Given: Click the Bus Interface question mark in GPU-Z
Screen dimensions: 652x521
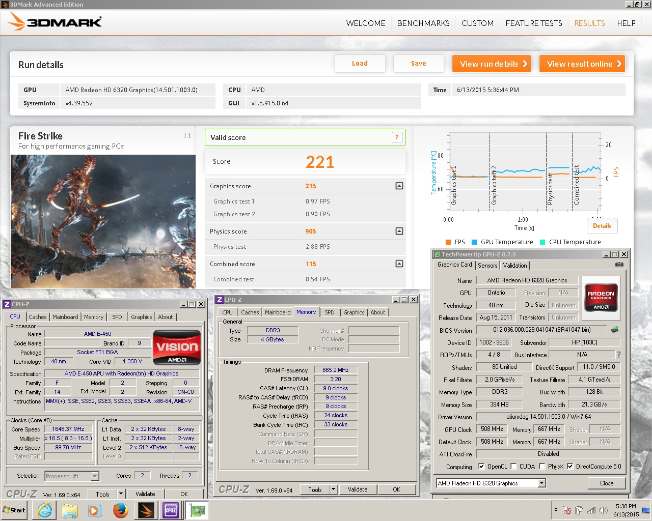Looking at the screenshot, I should (619, 355).
